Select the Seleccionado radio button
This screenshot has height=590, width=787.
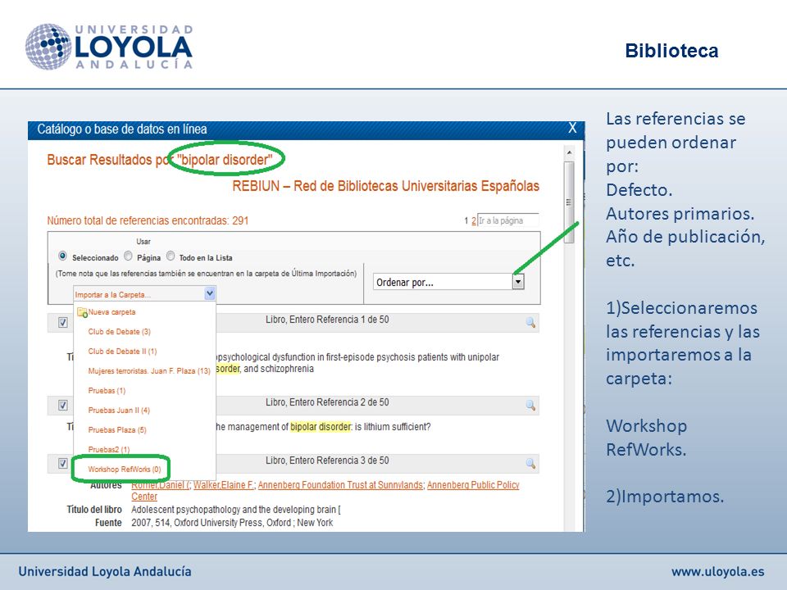pos(63,256)
